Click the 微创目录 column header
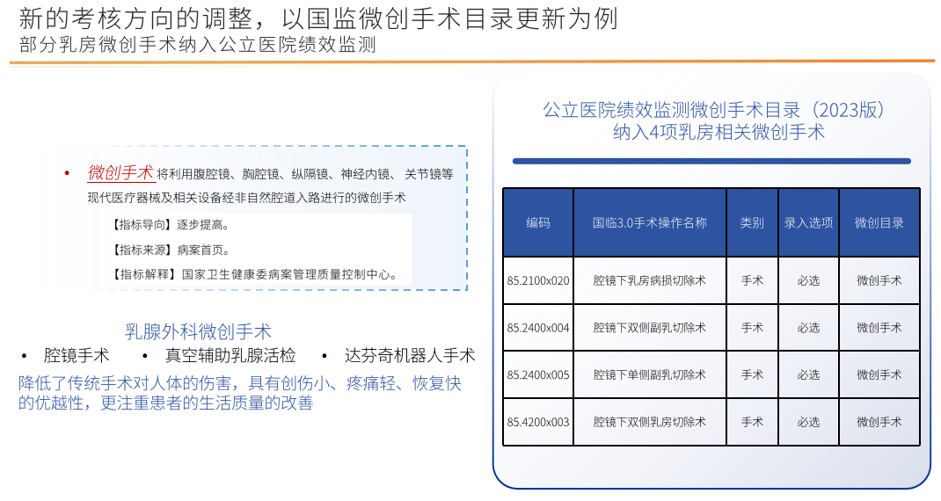This screenshot has width=941, height=501. (879, 223)
